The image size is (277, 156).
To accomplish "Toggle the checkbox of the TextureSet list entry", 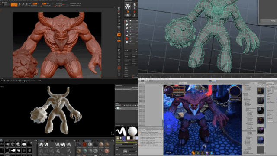I will (116, 90).
